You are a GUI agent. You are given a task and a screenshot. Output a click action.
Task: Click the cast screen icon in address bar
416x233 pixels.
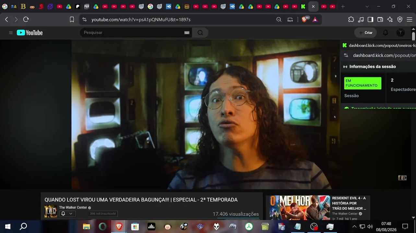click(290, 19)
